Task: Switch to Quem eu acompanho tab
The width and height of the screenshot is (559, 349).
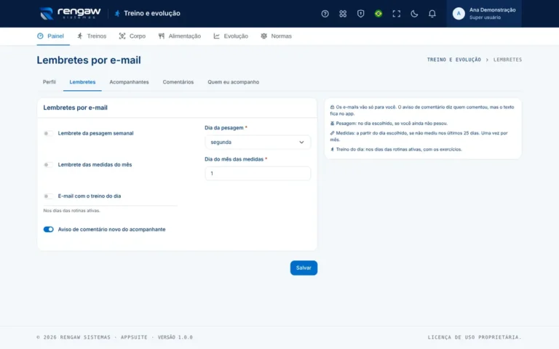Action: click(234, 82)
